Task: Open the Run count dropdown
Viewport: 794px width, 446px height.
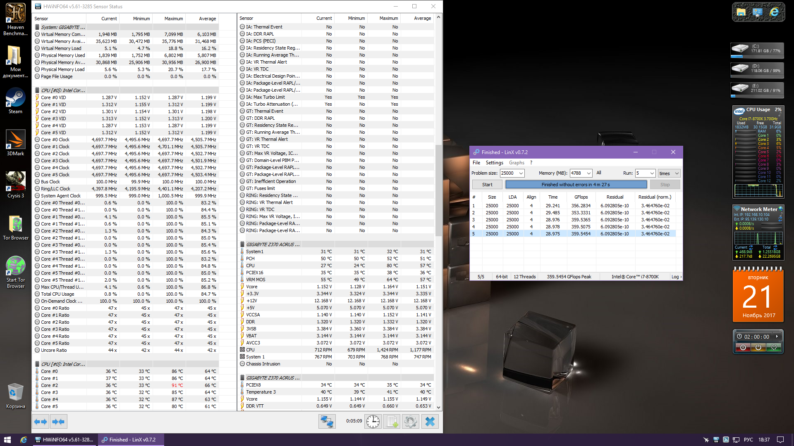Action: point(652,173)
